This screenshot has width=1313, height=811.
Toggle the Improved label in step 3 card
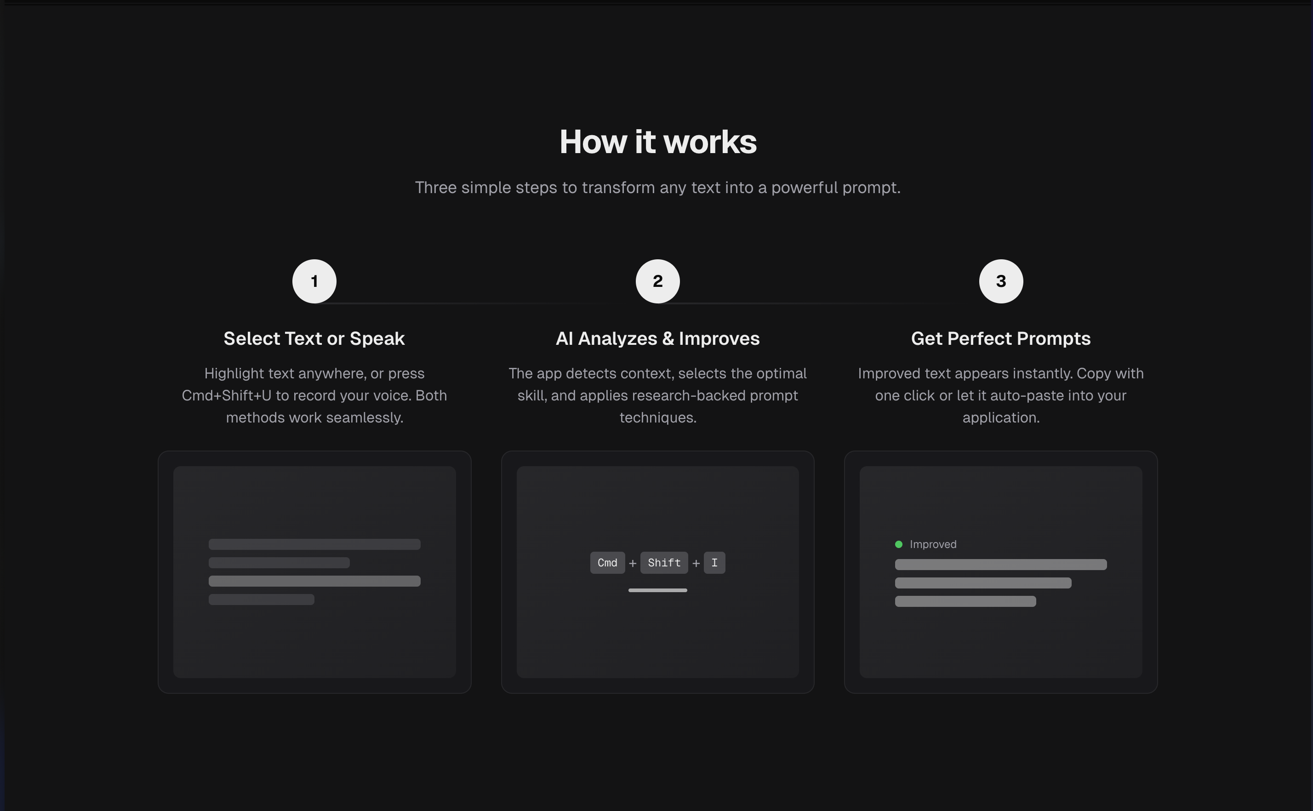[932, 544]
